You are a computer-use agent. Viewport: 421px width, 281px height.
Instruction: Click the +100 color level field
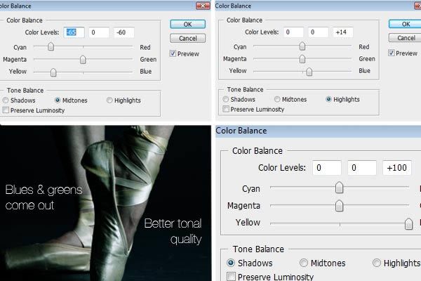pos(397,168)
